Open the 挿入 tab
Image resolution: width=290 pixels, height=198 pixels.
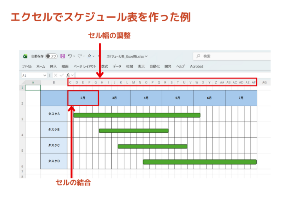(53, 66)
